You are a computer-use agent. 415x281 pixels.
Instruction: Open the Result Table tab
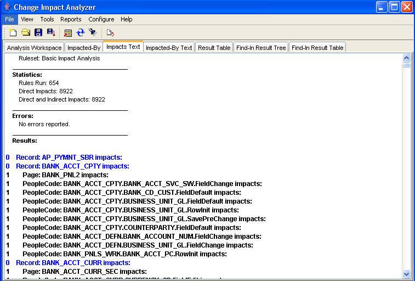click(x=214, y=48)
